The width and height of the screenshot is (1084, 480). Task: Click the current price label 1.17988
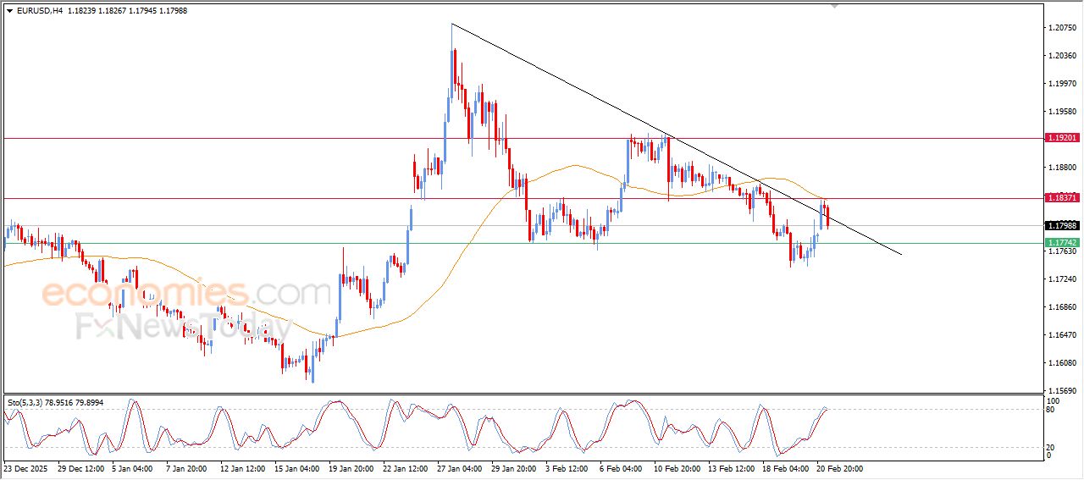point(1061,225)
